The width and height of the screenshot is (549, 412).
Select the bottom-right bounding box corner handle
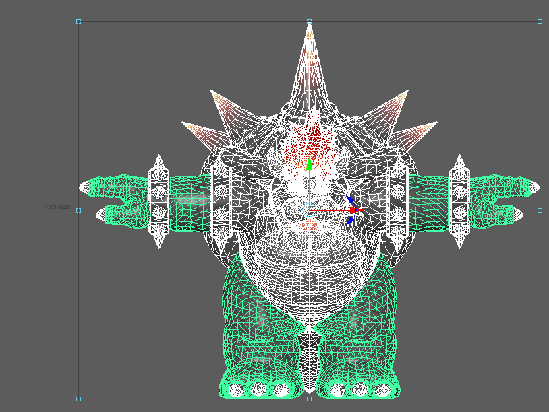(540, 399)
